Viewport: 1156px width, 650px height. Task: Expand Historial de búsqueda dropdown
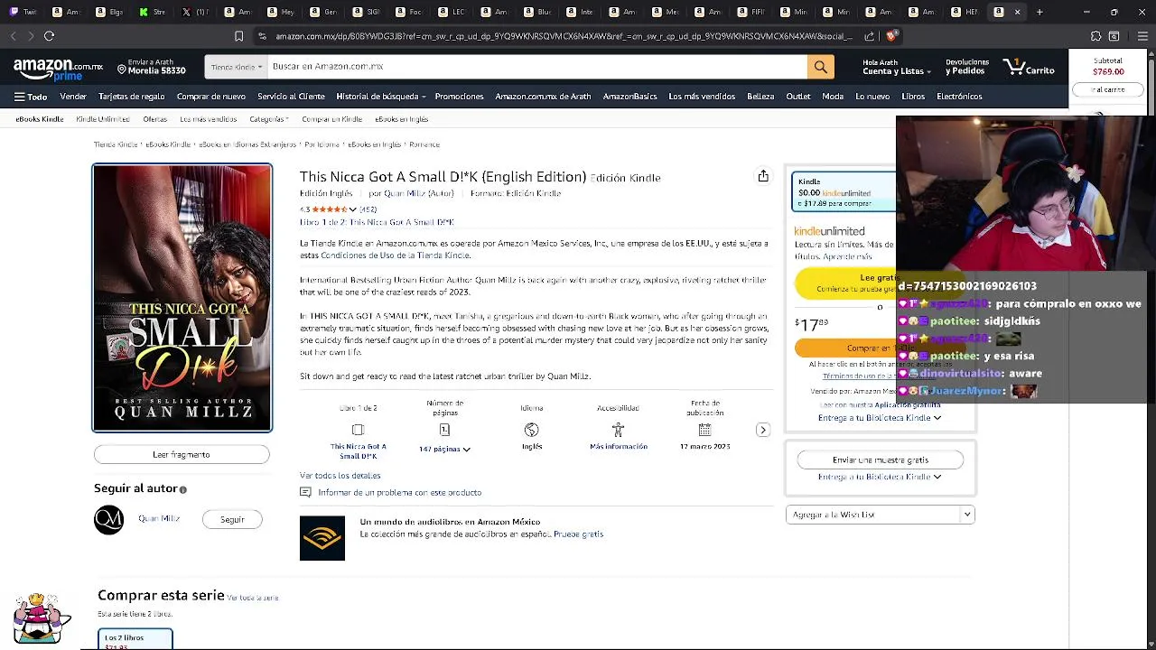click(x=380, y=97)
